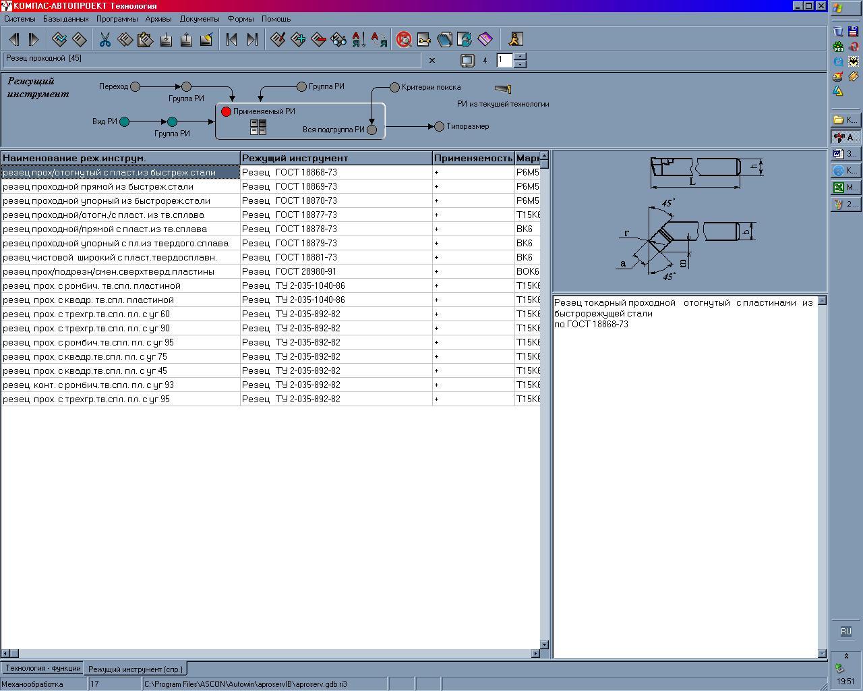Click the running man exit icon

click(x=516, y=39)
